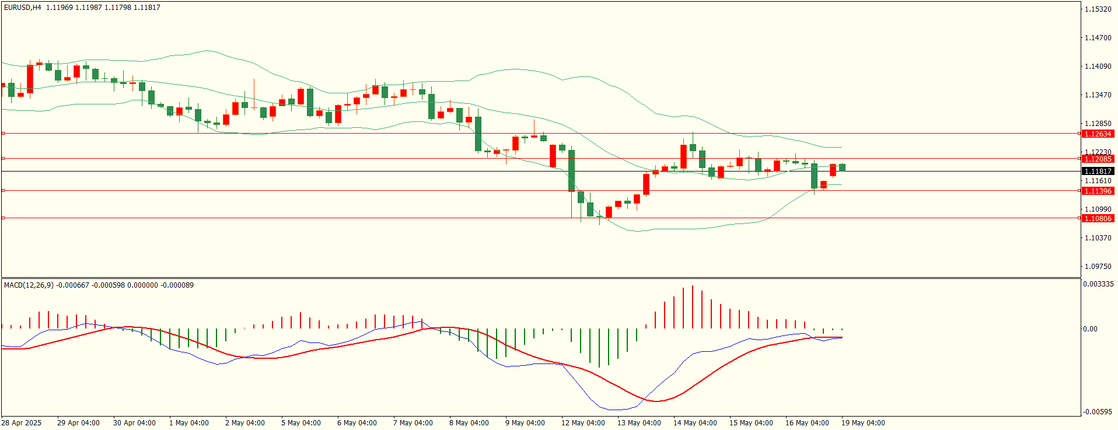Screen dimensions: 1118x430
Task: Click the 28 Apr 2025 date label
Action: tap(22, 423)
